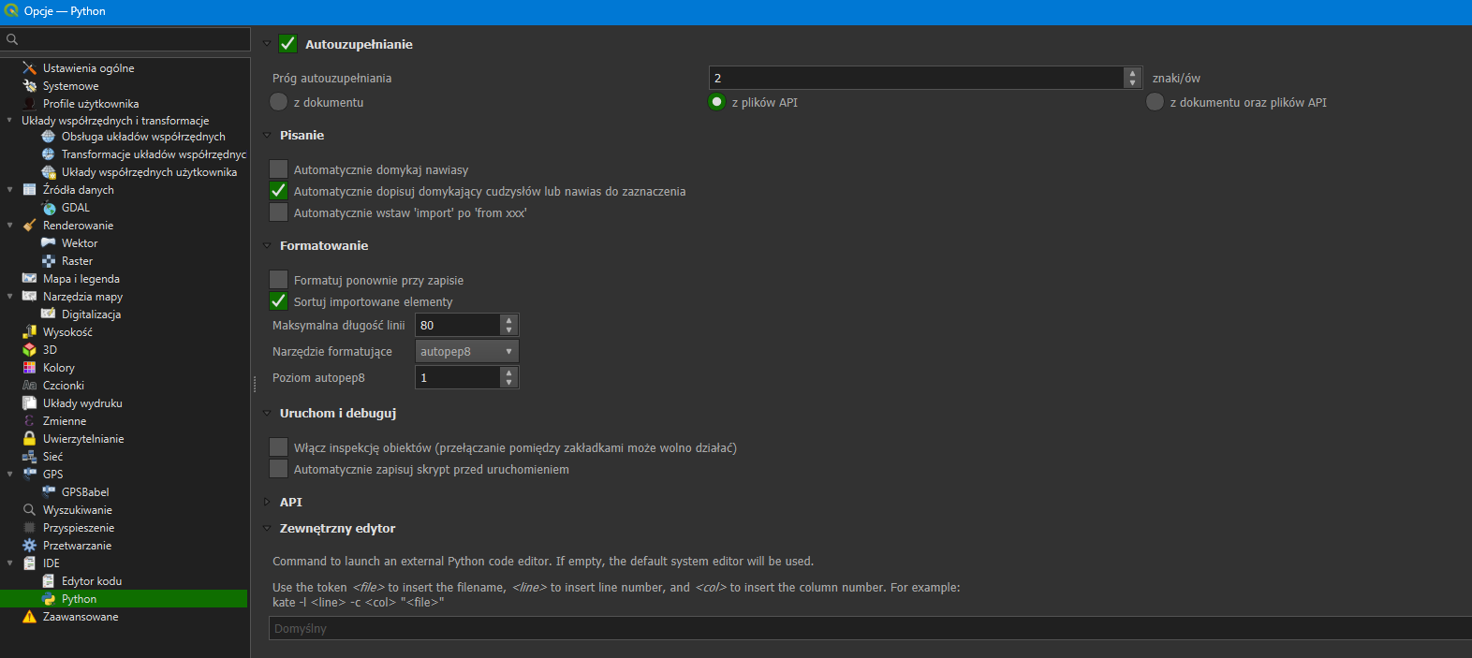Click the Ustawienia ogólne tools icon
Image resolution: width=1472 pixels, height=658 pixels.
(x=30, y=68)
